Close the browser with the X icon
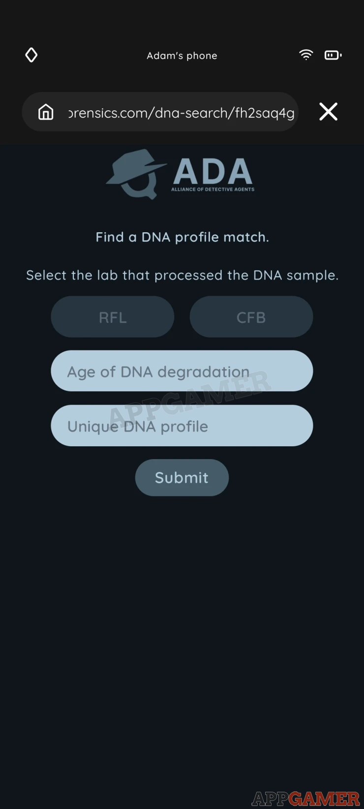Screen dimensions: 364x809 328,112
